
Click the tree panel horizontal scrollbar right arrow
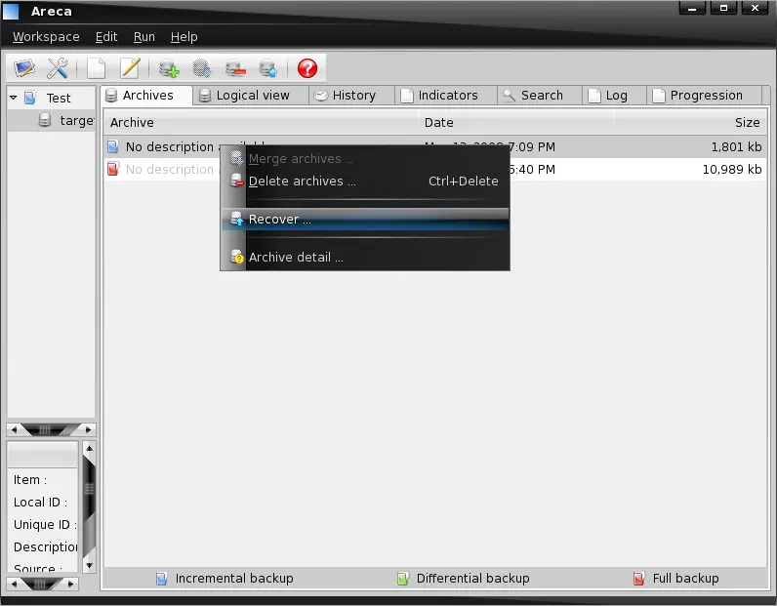88,429
